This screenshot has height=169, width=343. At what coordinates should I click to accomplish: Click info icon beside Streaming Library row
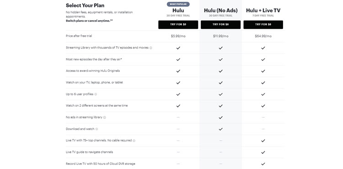(151, 48)
